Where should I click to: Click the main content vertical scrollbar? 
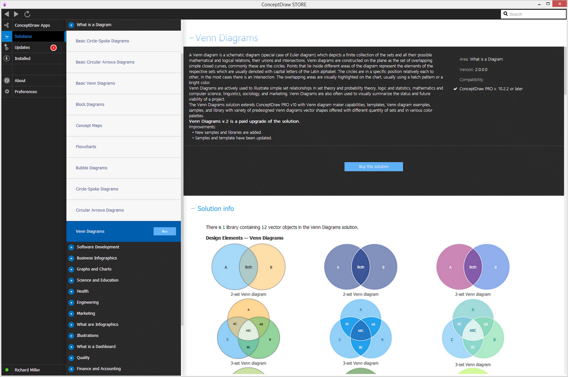click(566, 58)
